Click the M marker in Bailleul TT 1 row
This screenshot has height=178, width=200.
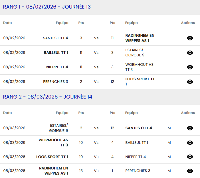click(169, 143)
